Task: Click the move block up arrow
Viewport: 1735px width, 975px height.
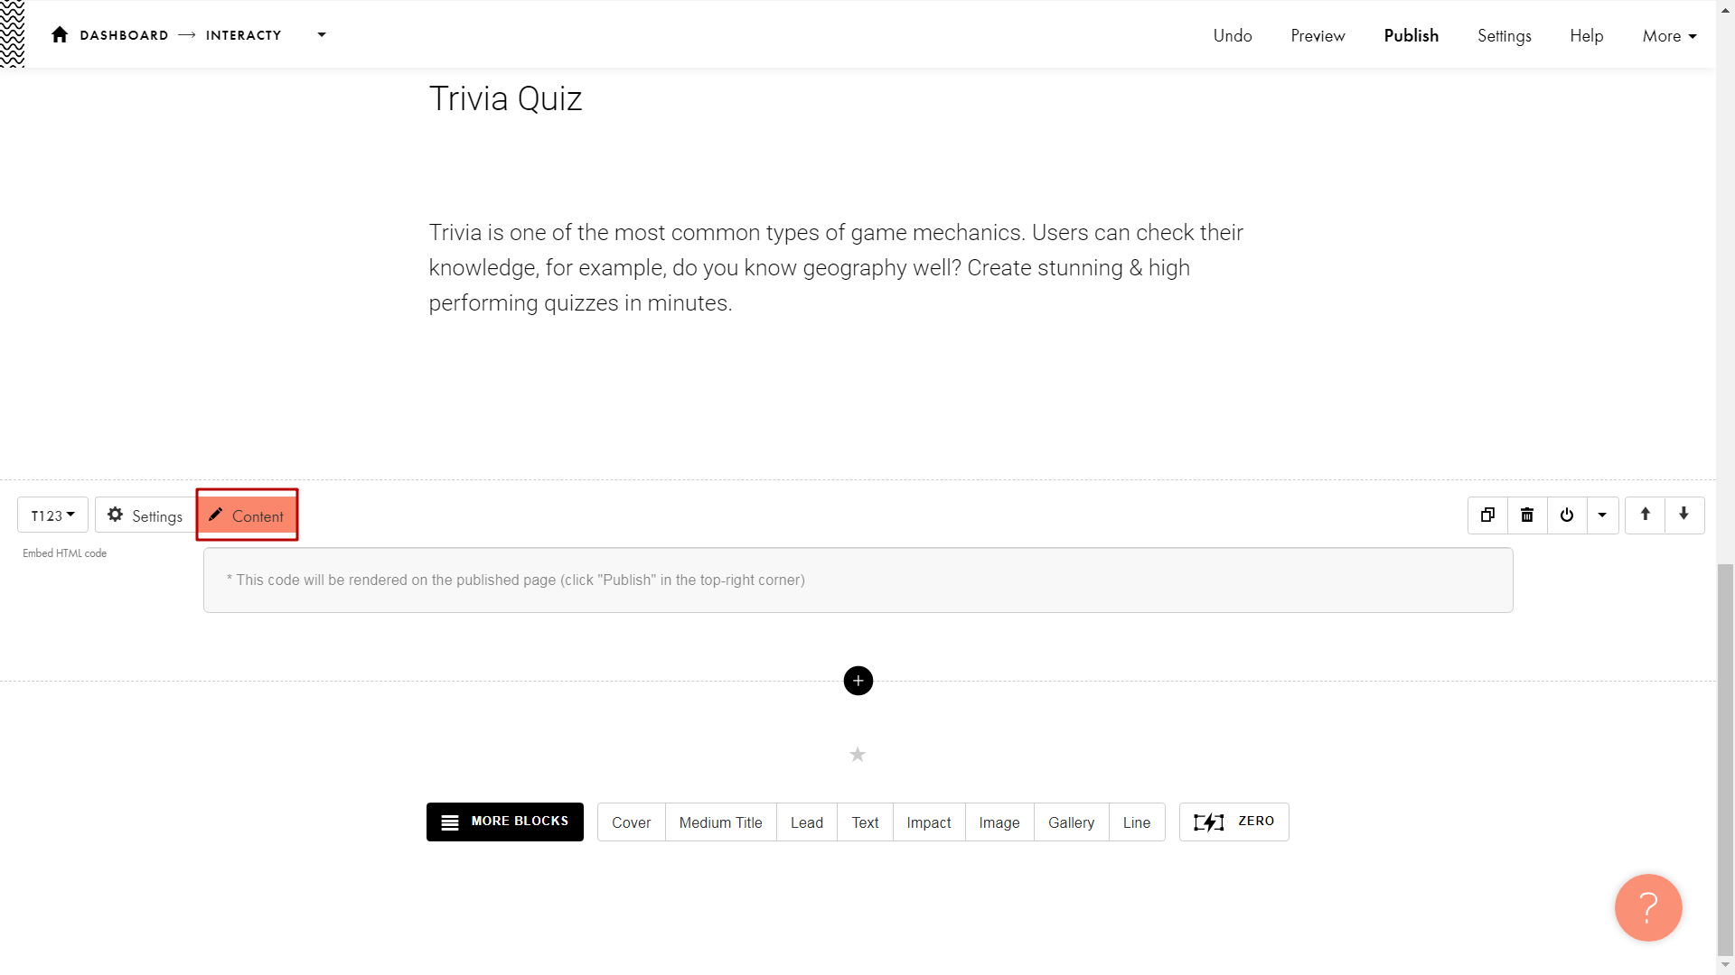Action: point(1646,515)
